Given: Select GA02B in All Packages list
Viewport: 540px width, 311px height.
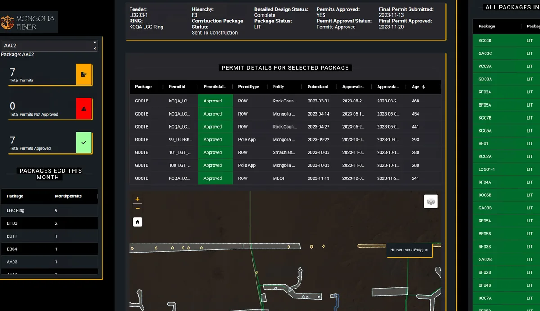Looking at the screenshot, I should [506, 260].
